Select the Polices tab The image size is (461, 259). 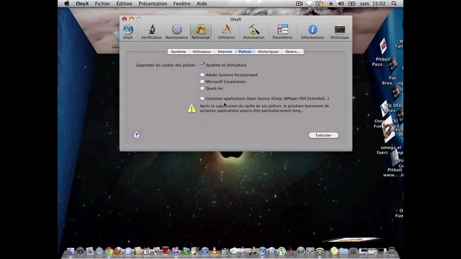coord(245,52)
